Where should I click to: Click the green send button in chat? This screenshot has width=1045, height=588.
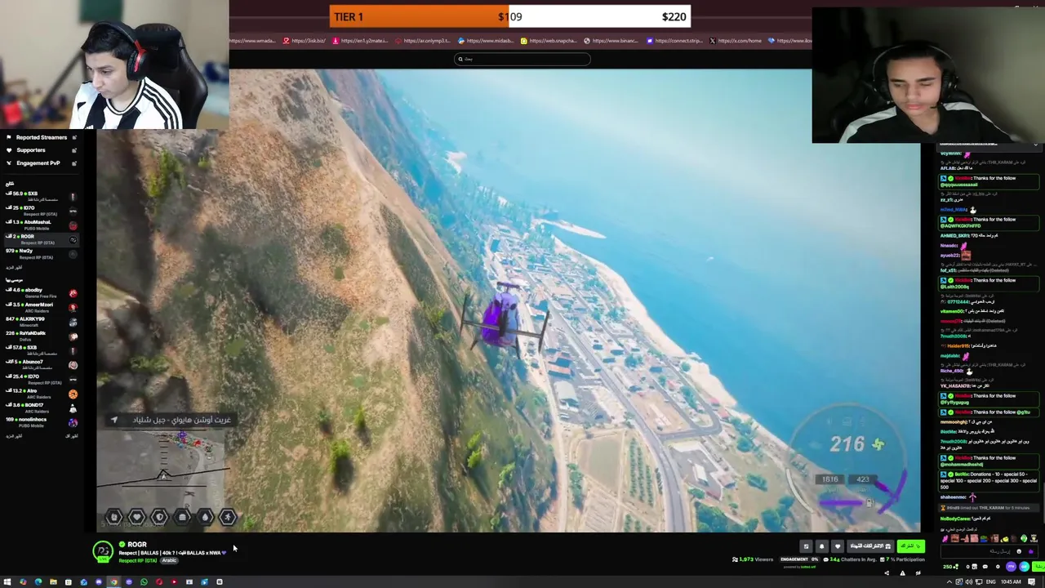[1038, 566]
